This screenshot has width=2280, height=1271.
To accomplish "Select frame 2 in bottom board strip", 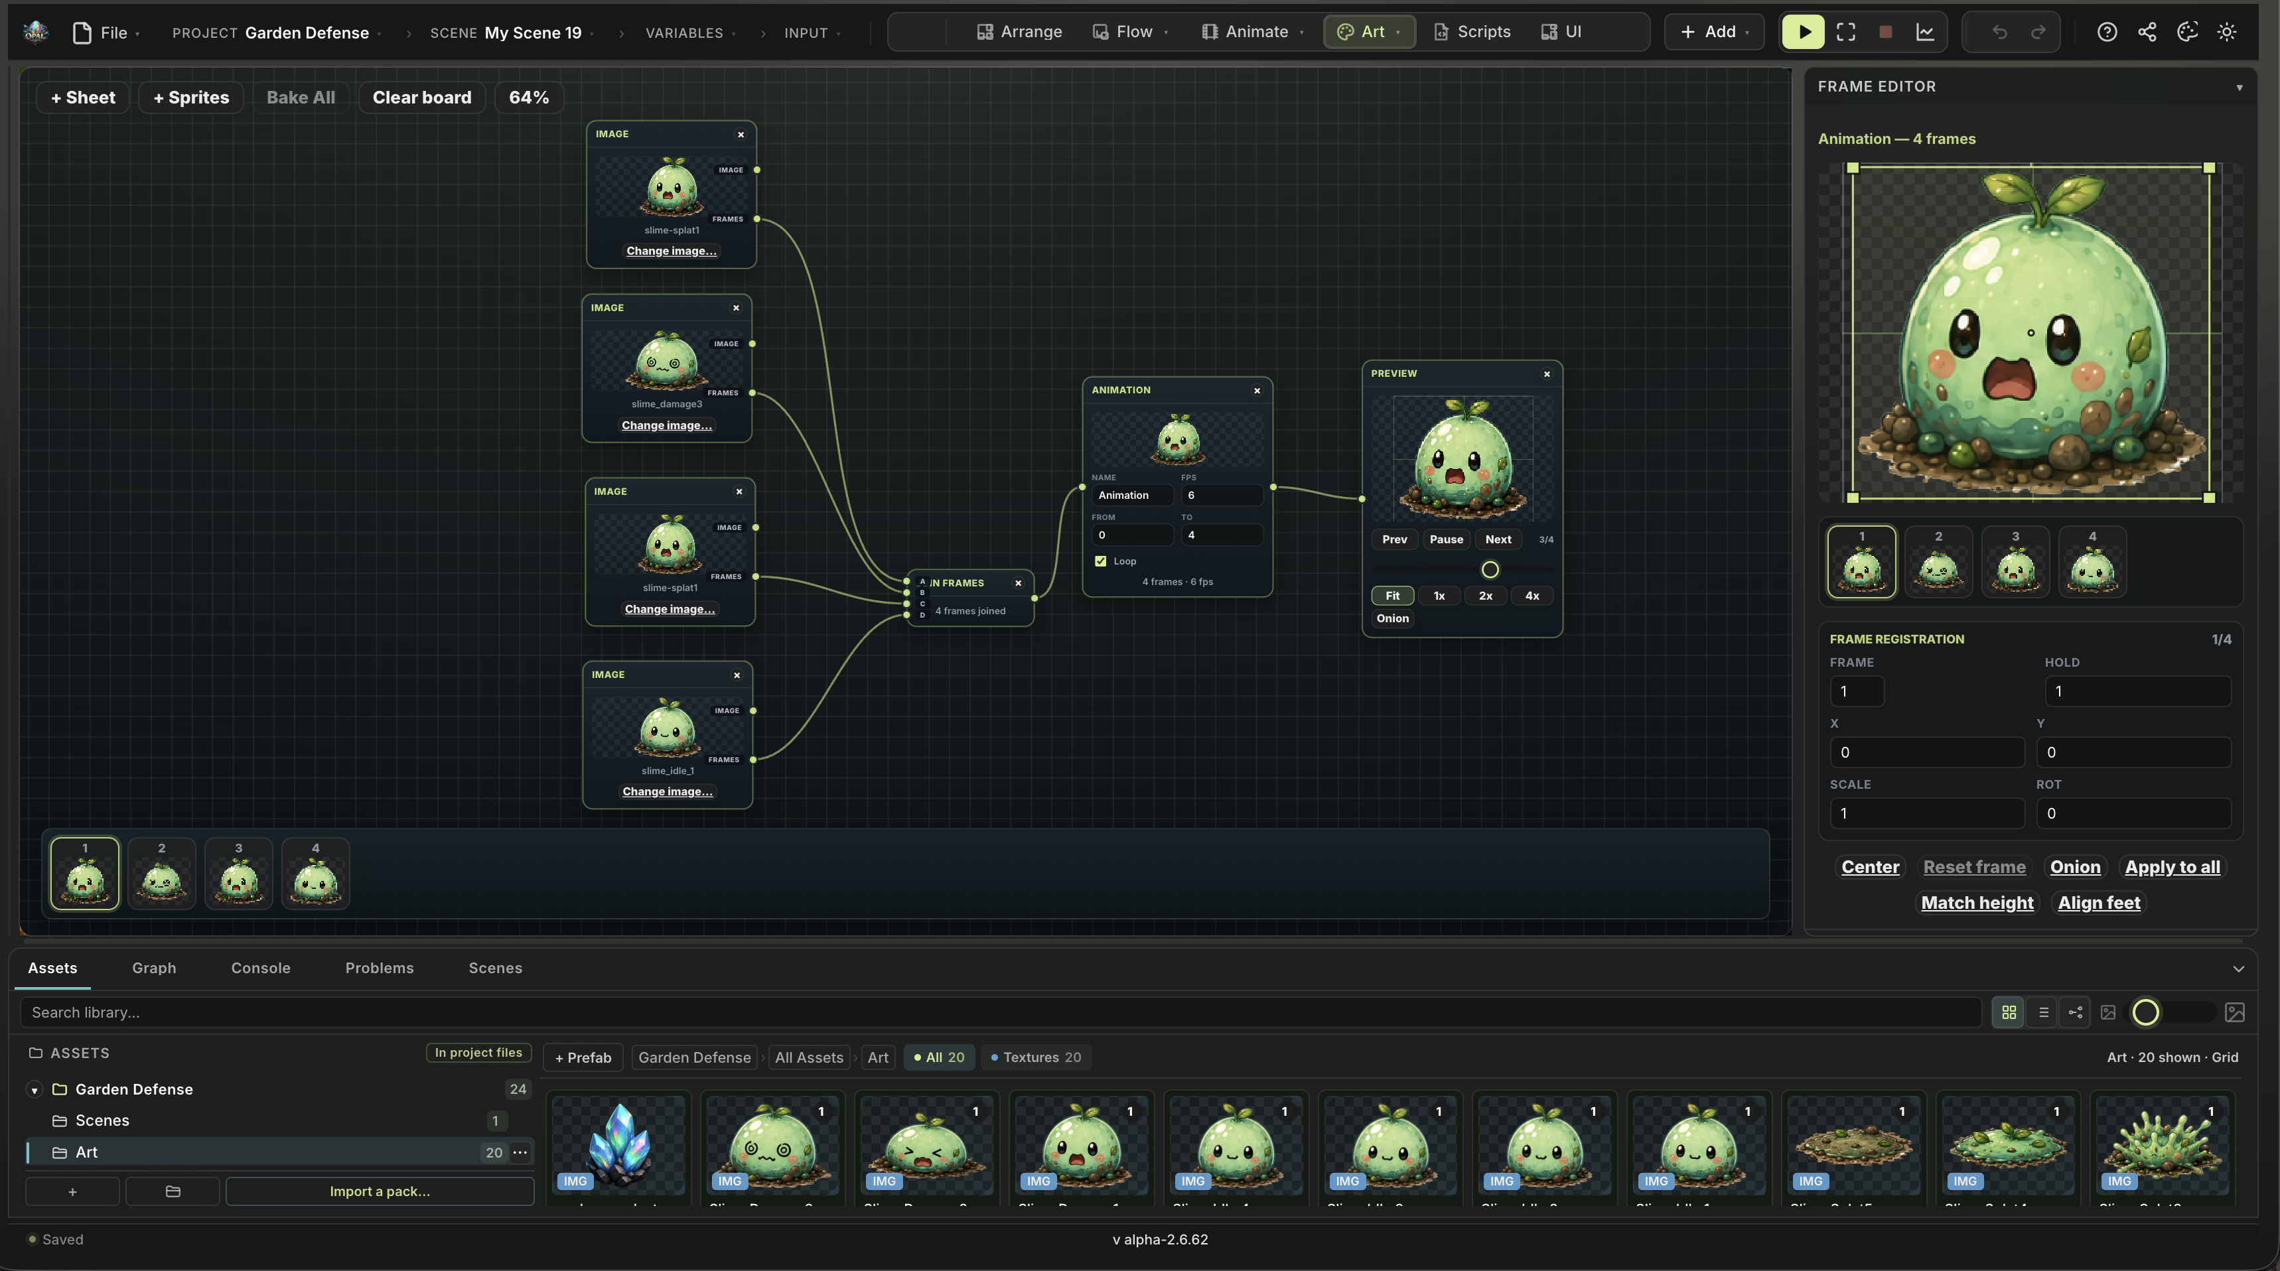I will click(x=161, y=874).
